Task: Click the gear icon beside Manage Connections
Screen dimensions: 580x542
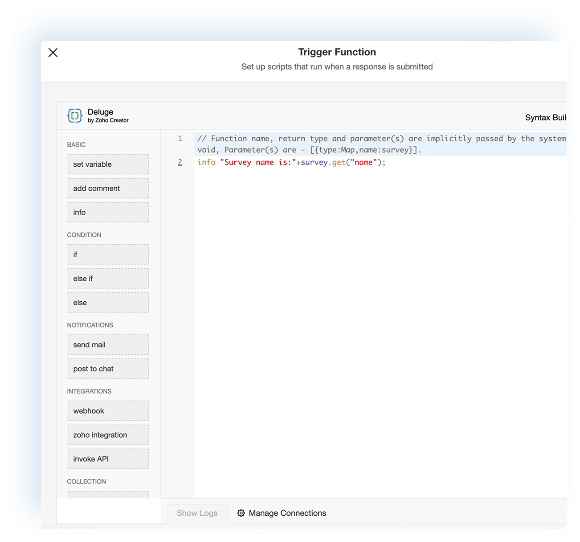Action: pyautogui.click(x=241, y=513)
